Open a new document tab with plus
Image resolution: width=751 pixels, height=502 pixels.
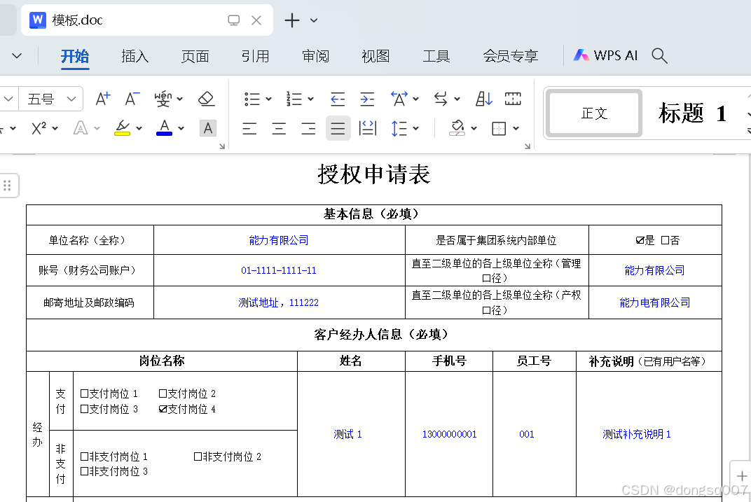pyautogui.click(x=291, y=20)
